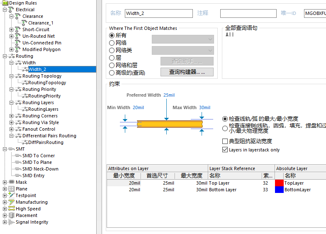Uncheck Layers in layerstack only

coord(225,150)
